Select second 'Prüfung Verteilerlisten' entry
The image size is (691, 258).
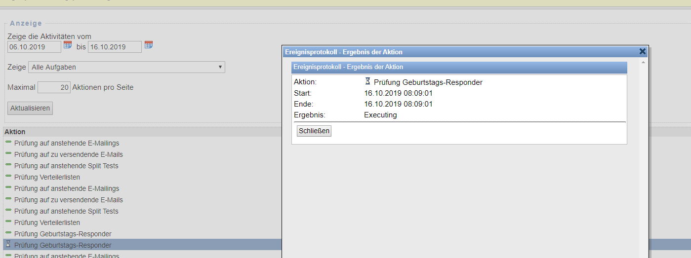point(47,222)
